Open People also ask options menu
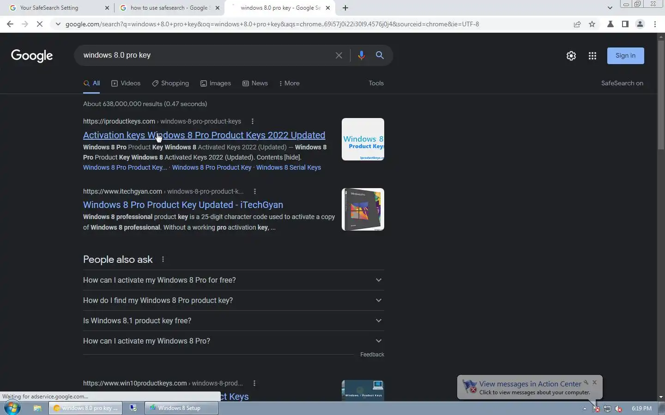This screenshot has height=415, width=665. pyautogui.click(x=163, y=260)
